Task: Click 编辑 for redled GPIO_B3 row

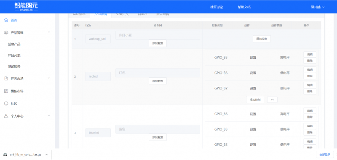Action: point(310,55)
